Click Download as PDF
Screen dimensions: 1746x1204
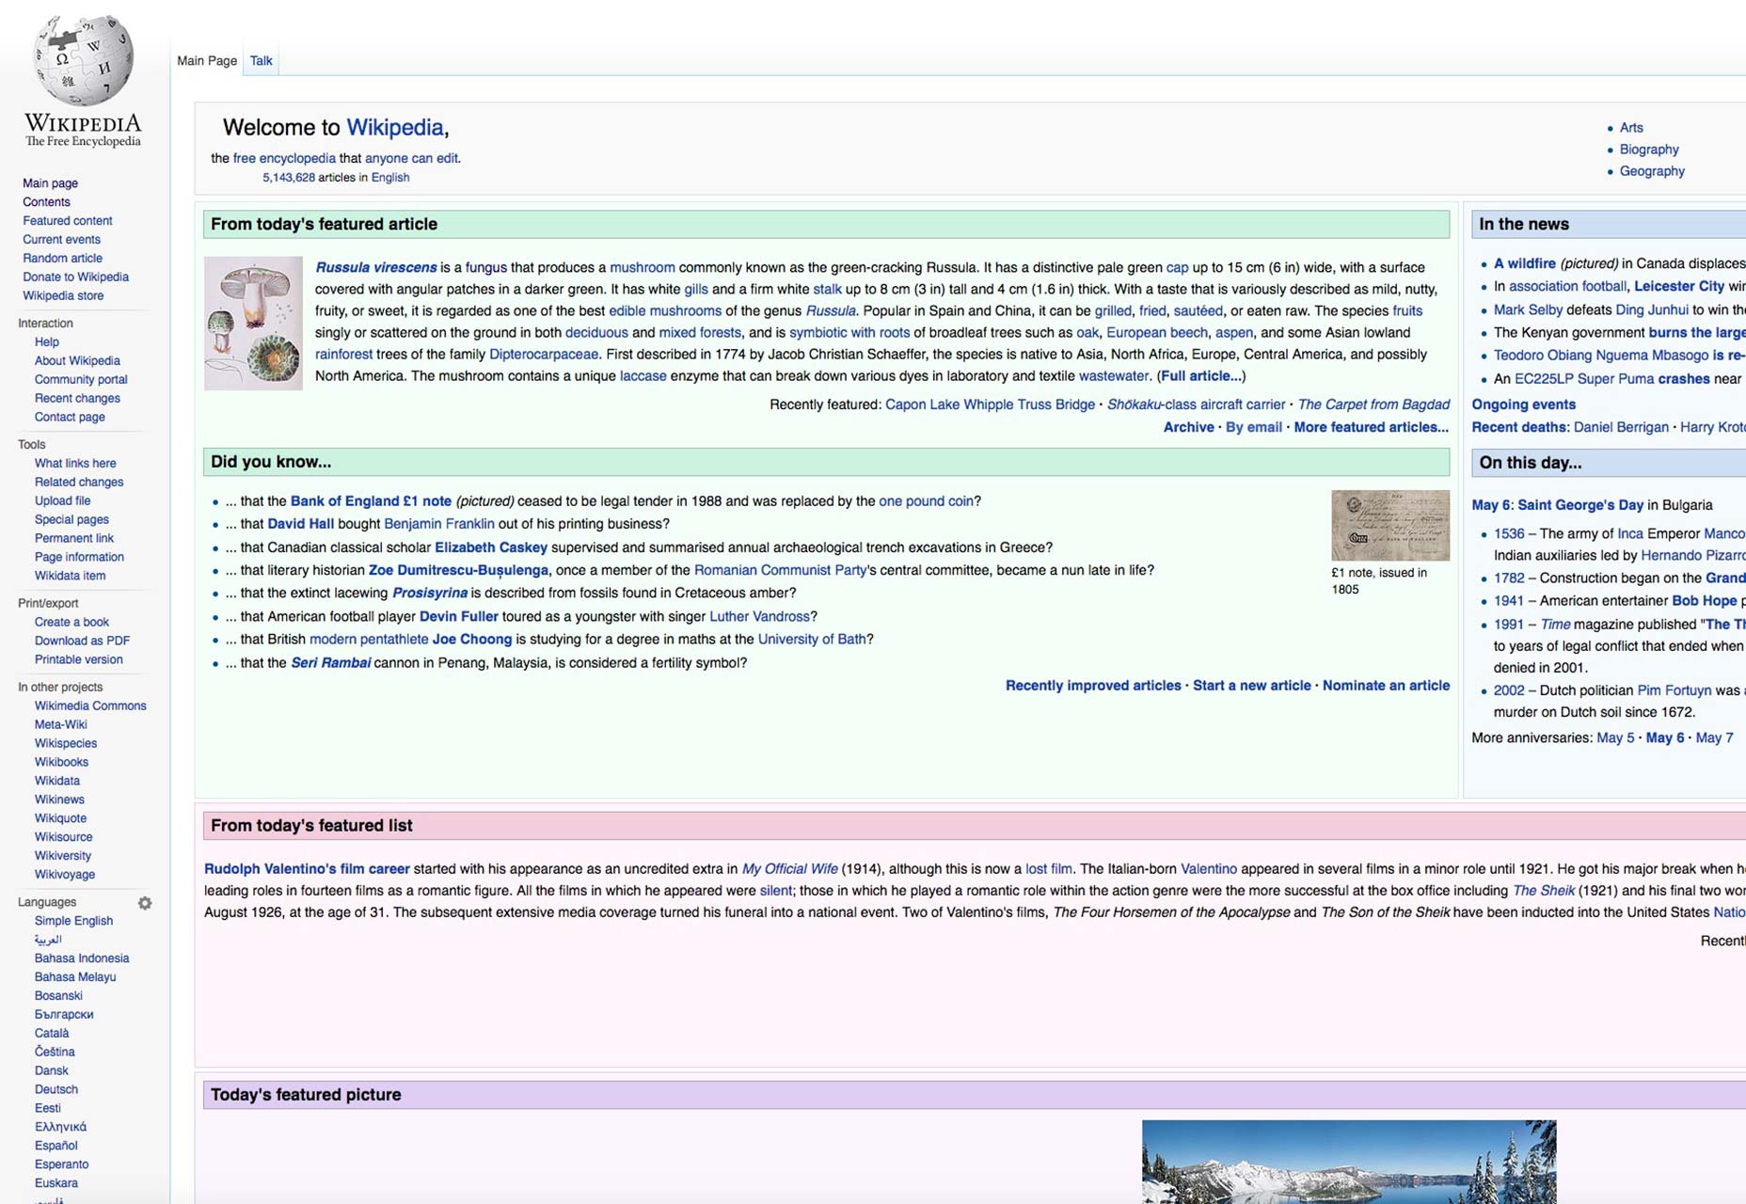(82, 642)
